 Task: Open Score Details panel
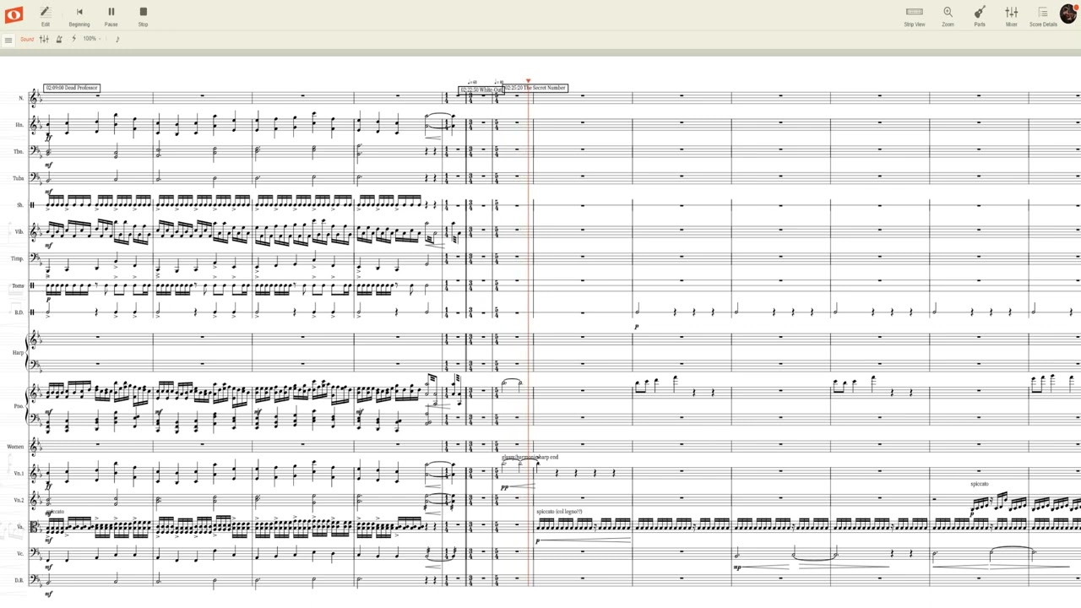pos(1043,15)
